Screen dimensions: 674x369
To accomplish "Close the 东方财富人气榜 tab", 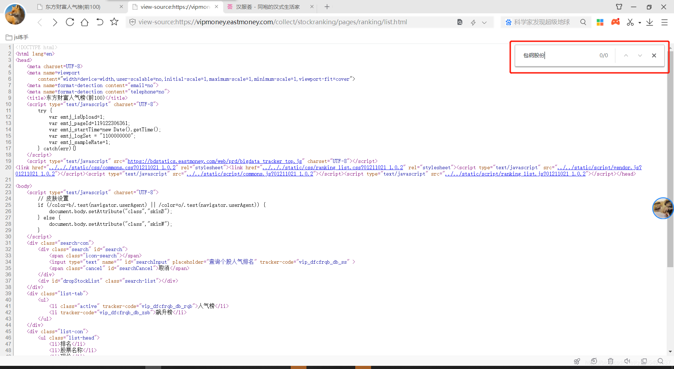I will [x=121, y=7].
